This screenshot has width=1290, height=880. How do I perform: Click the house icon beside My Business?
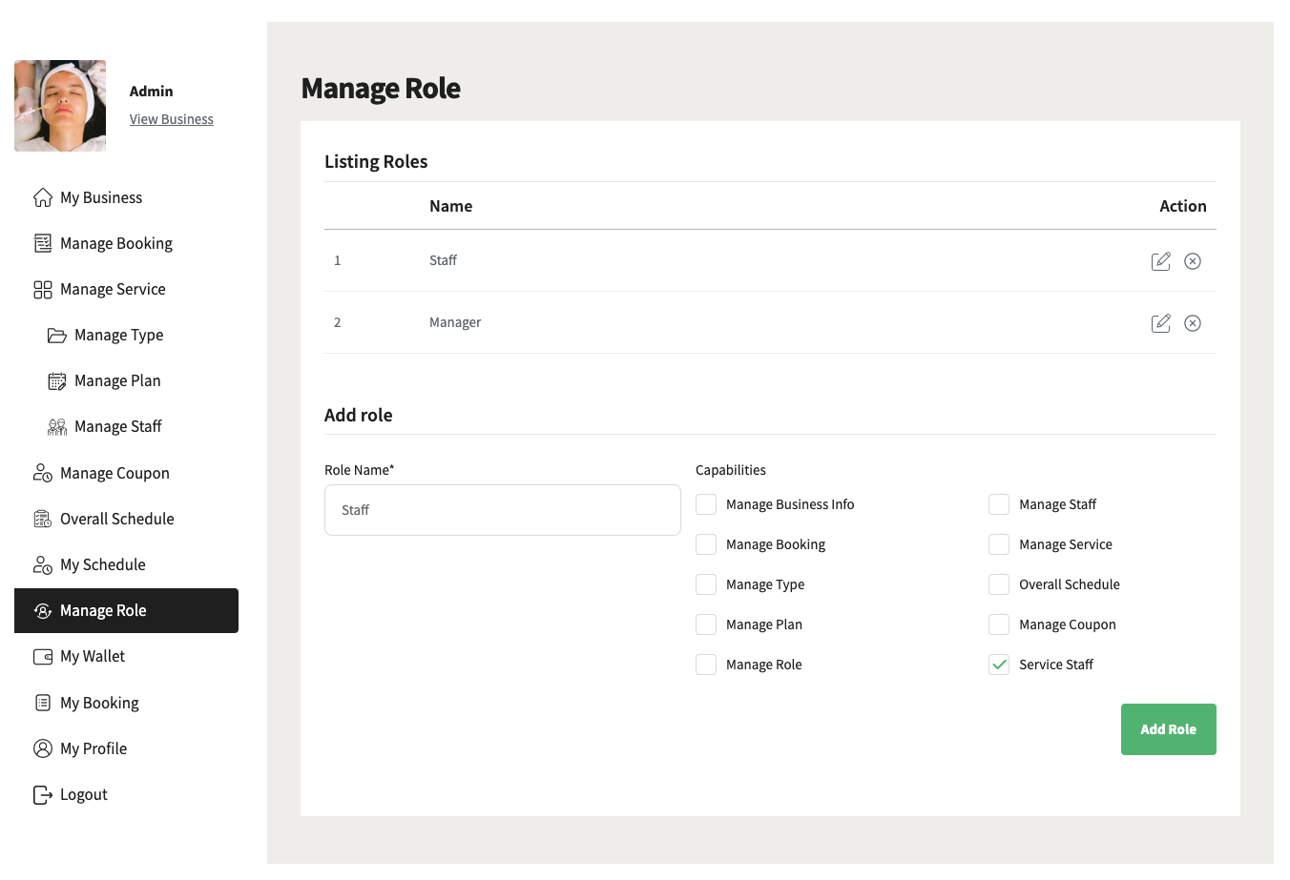pos(43,197)
